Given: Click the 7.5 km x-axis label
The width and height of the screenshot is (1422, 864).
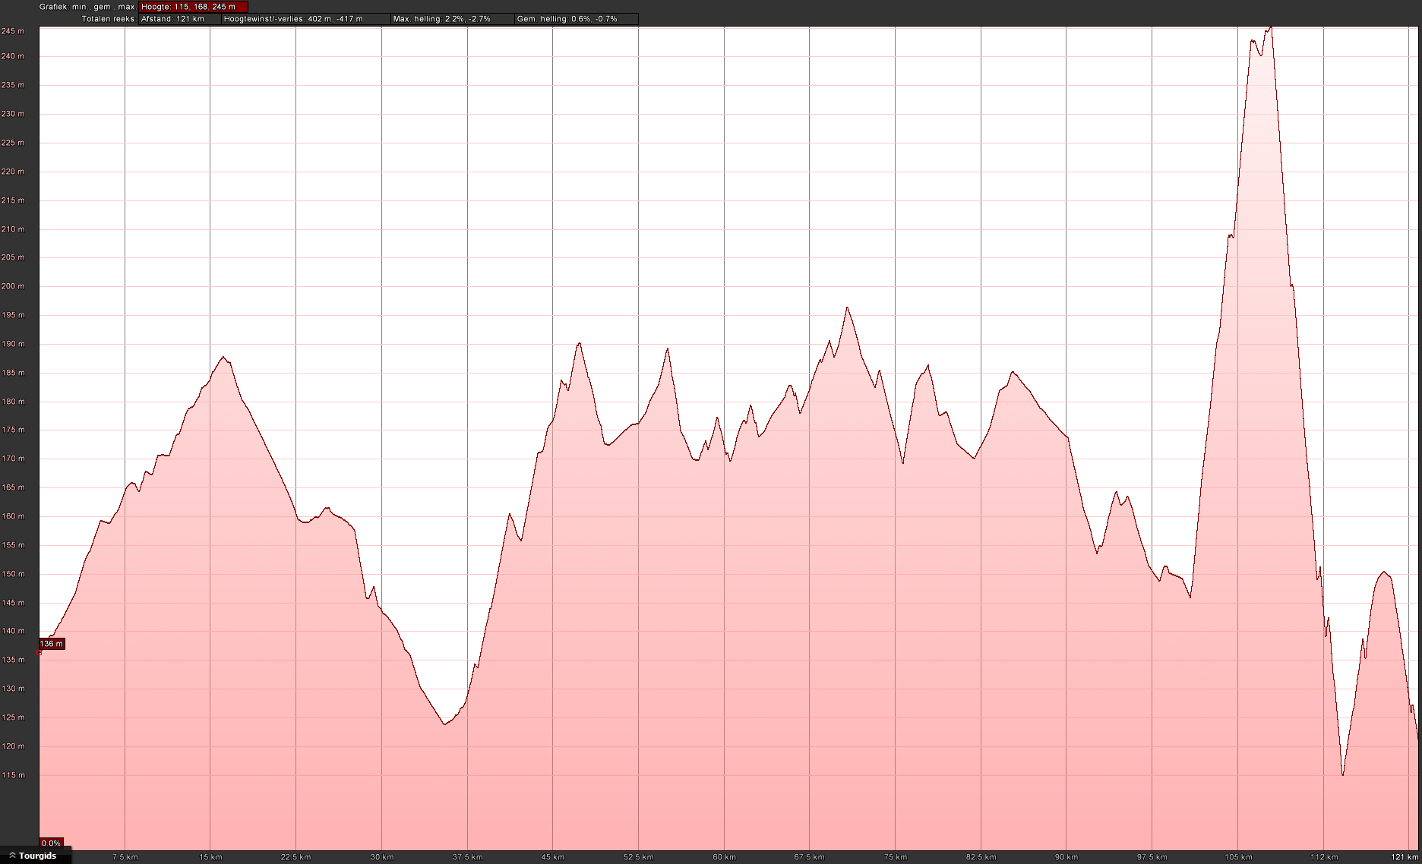Looking at the screenshot, I should 125,857.
